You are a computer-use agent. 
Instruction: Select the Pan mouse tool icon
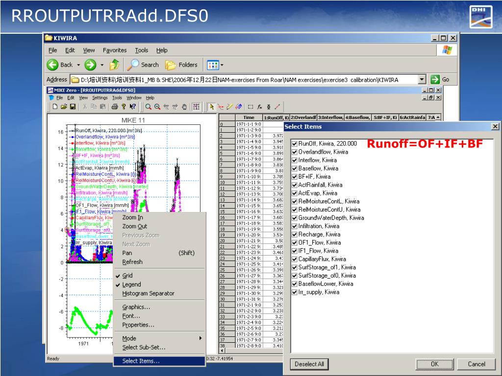(184, 107)
